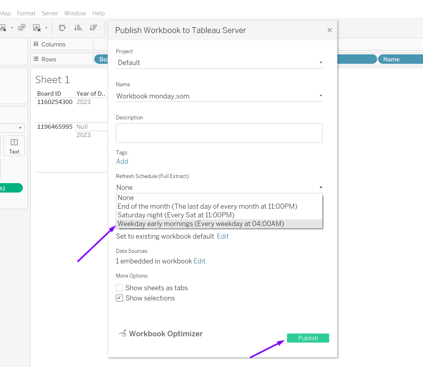This screenshot has width=423, height=367.
Task: Click the Sort Ascending toolbar icon
Action: point(78,28)
